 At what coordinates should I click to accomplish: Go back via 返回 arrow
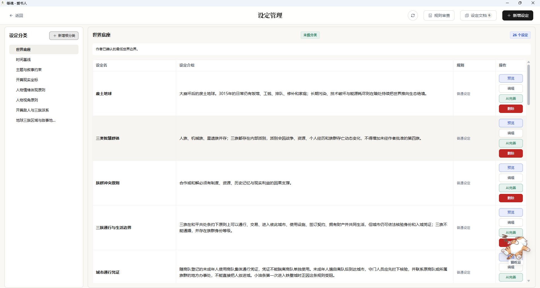(x=16, y=15)
